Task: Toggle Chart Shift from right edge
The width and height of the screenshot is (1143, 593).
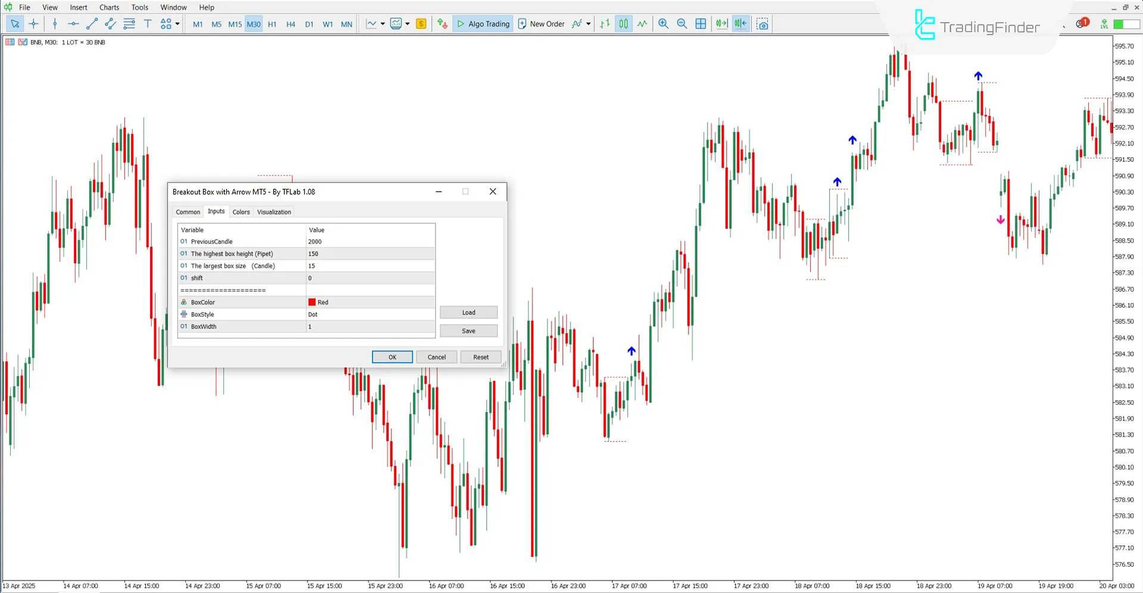Action: (740, 24)
